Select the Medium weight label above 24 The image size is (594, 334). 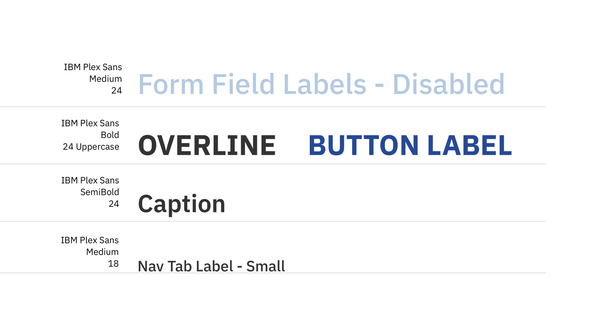point(105,79)
